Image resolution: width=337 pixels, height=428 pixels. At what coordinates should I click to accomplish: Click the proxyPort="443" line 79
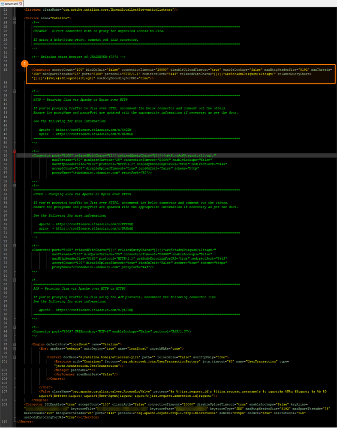click(102, 267)
